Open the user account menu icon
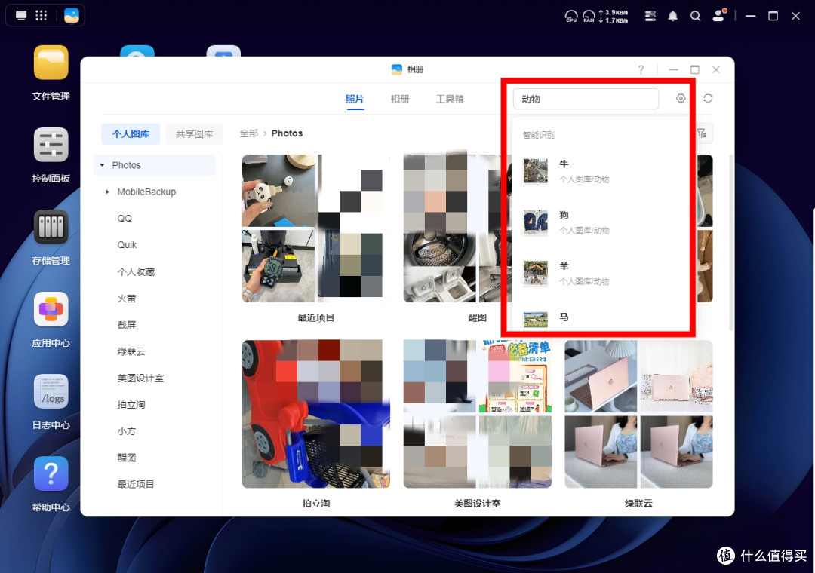 point(719,15)
